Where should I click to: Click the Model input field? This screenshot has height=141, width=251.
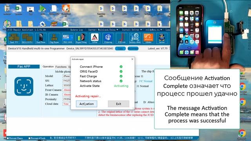67,76
